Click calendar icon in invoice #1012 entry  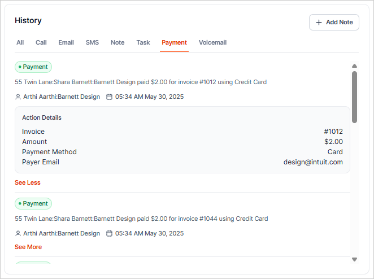click(x=110, y=97)
